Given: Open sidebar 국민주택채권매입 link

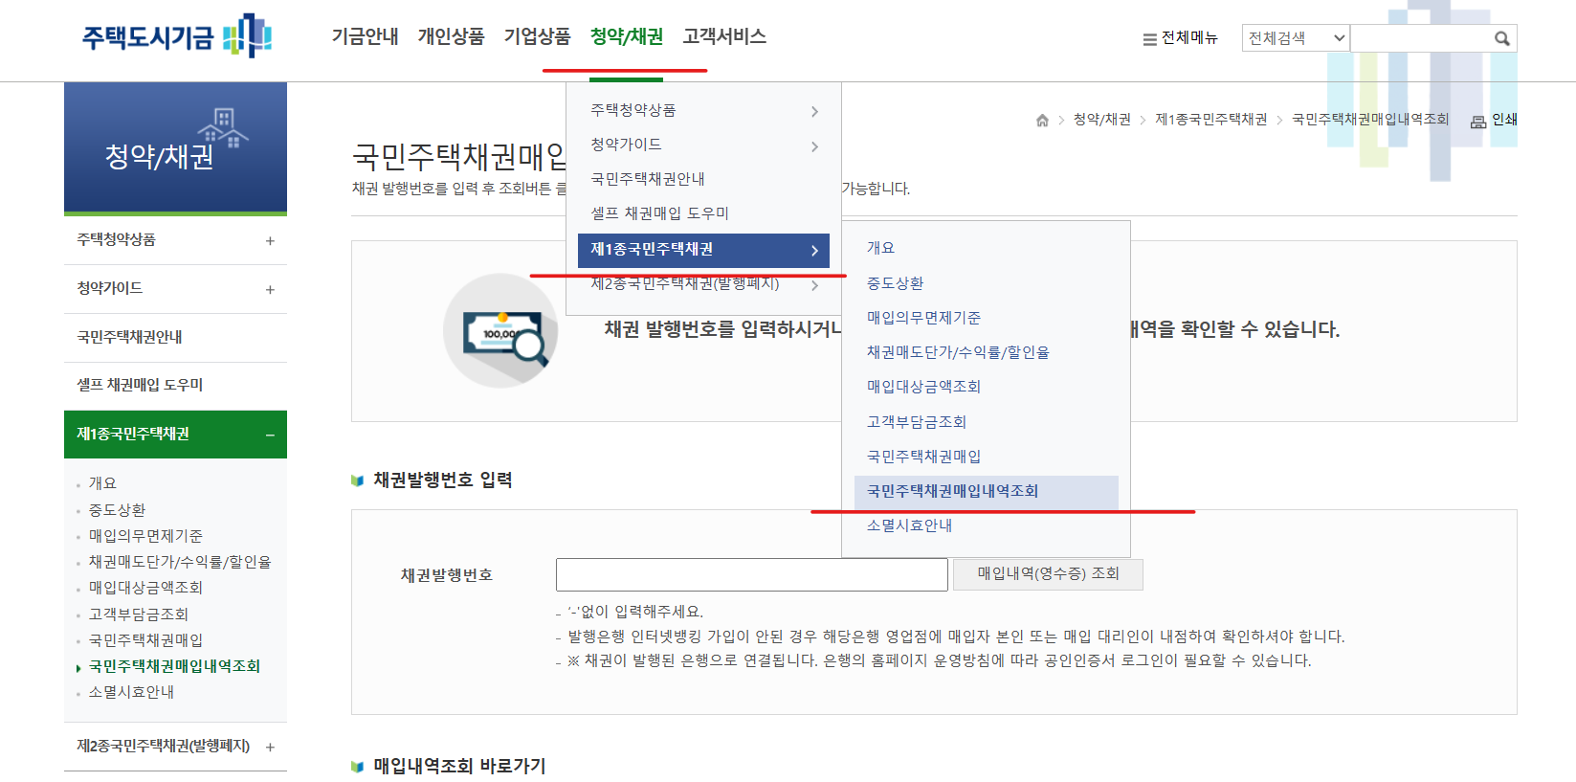Looking at the screenshot, I should 145,640.
